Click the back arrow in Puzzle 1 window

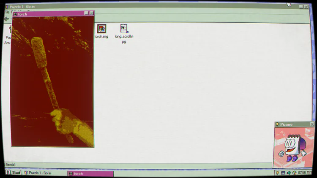6,19
